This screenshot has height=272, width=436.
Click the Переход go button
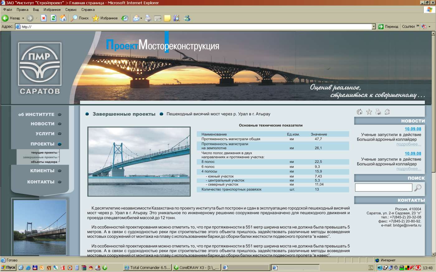(388, 27)
